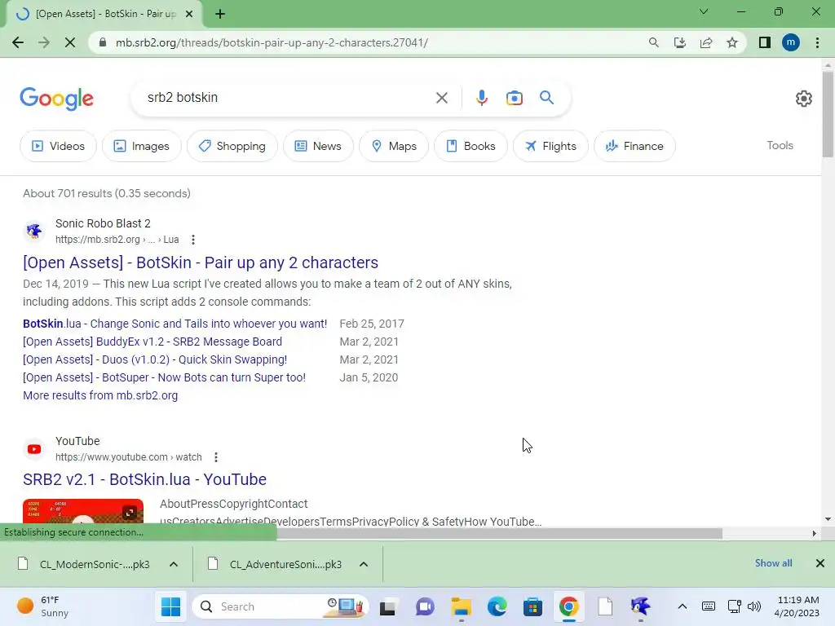Switch to Maps results
This screenshot has height=626, width=835.
pos(394,146)
